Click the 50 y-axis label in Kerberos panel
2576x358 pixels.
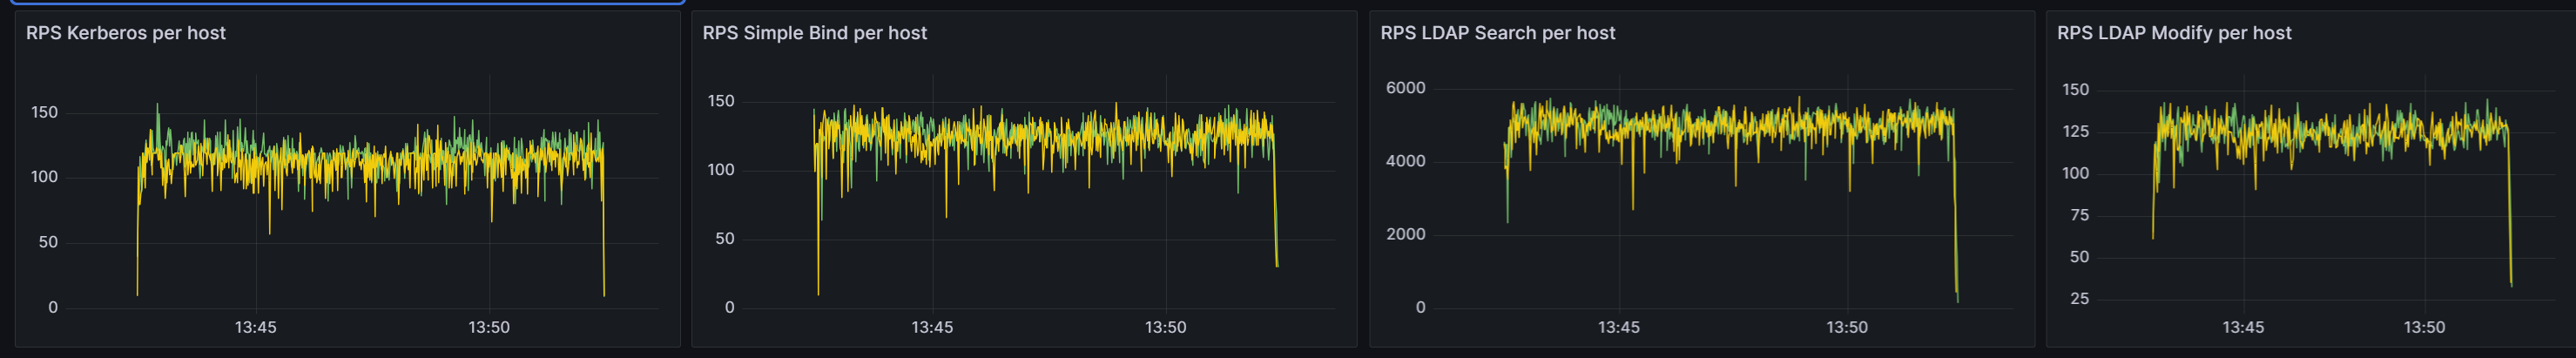(48, 242)
